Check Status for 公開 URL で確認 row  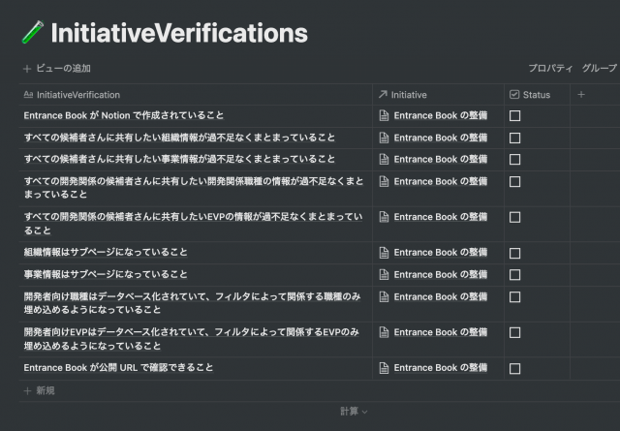[x=514, y=368]
